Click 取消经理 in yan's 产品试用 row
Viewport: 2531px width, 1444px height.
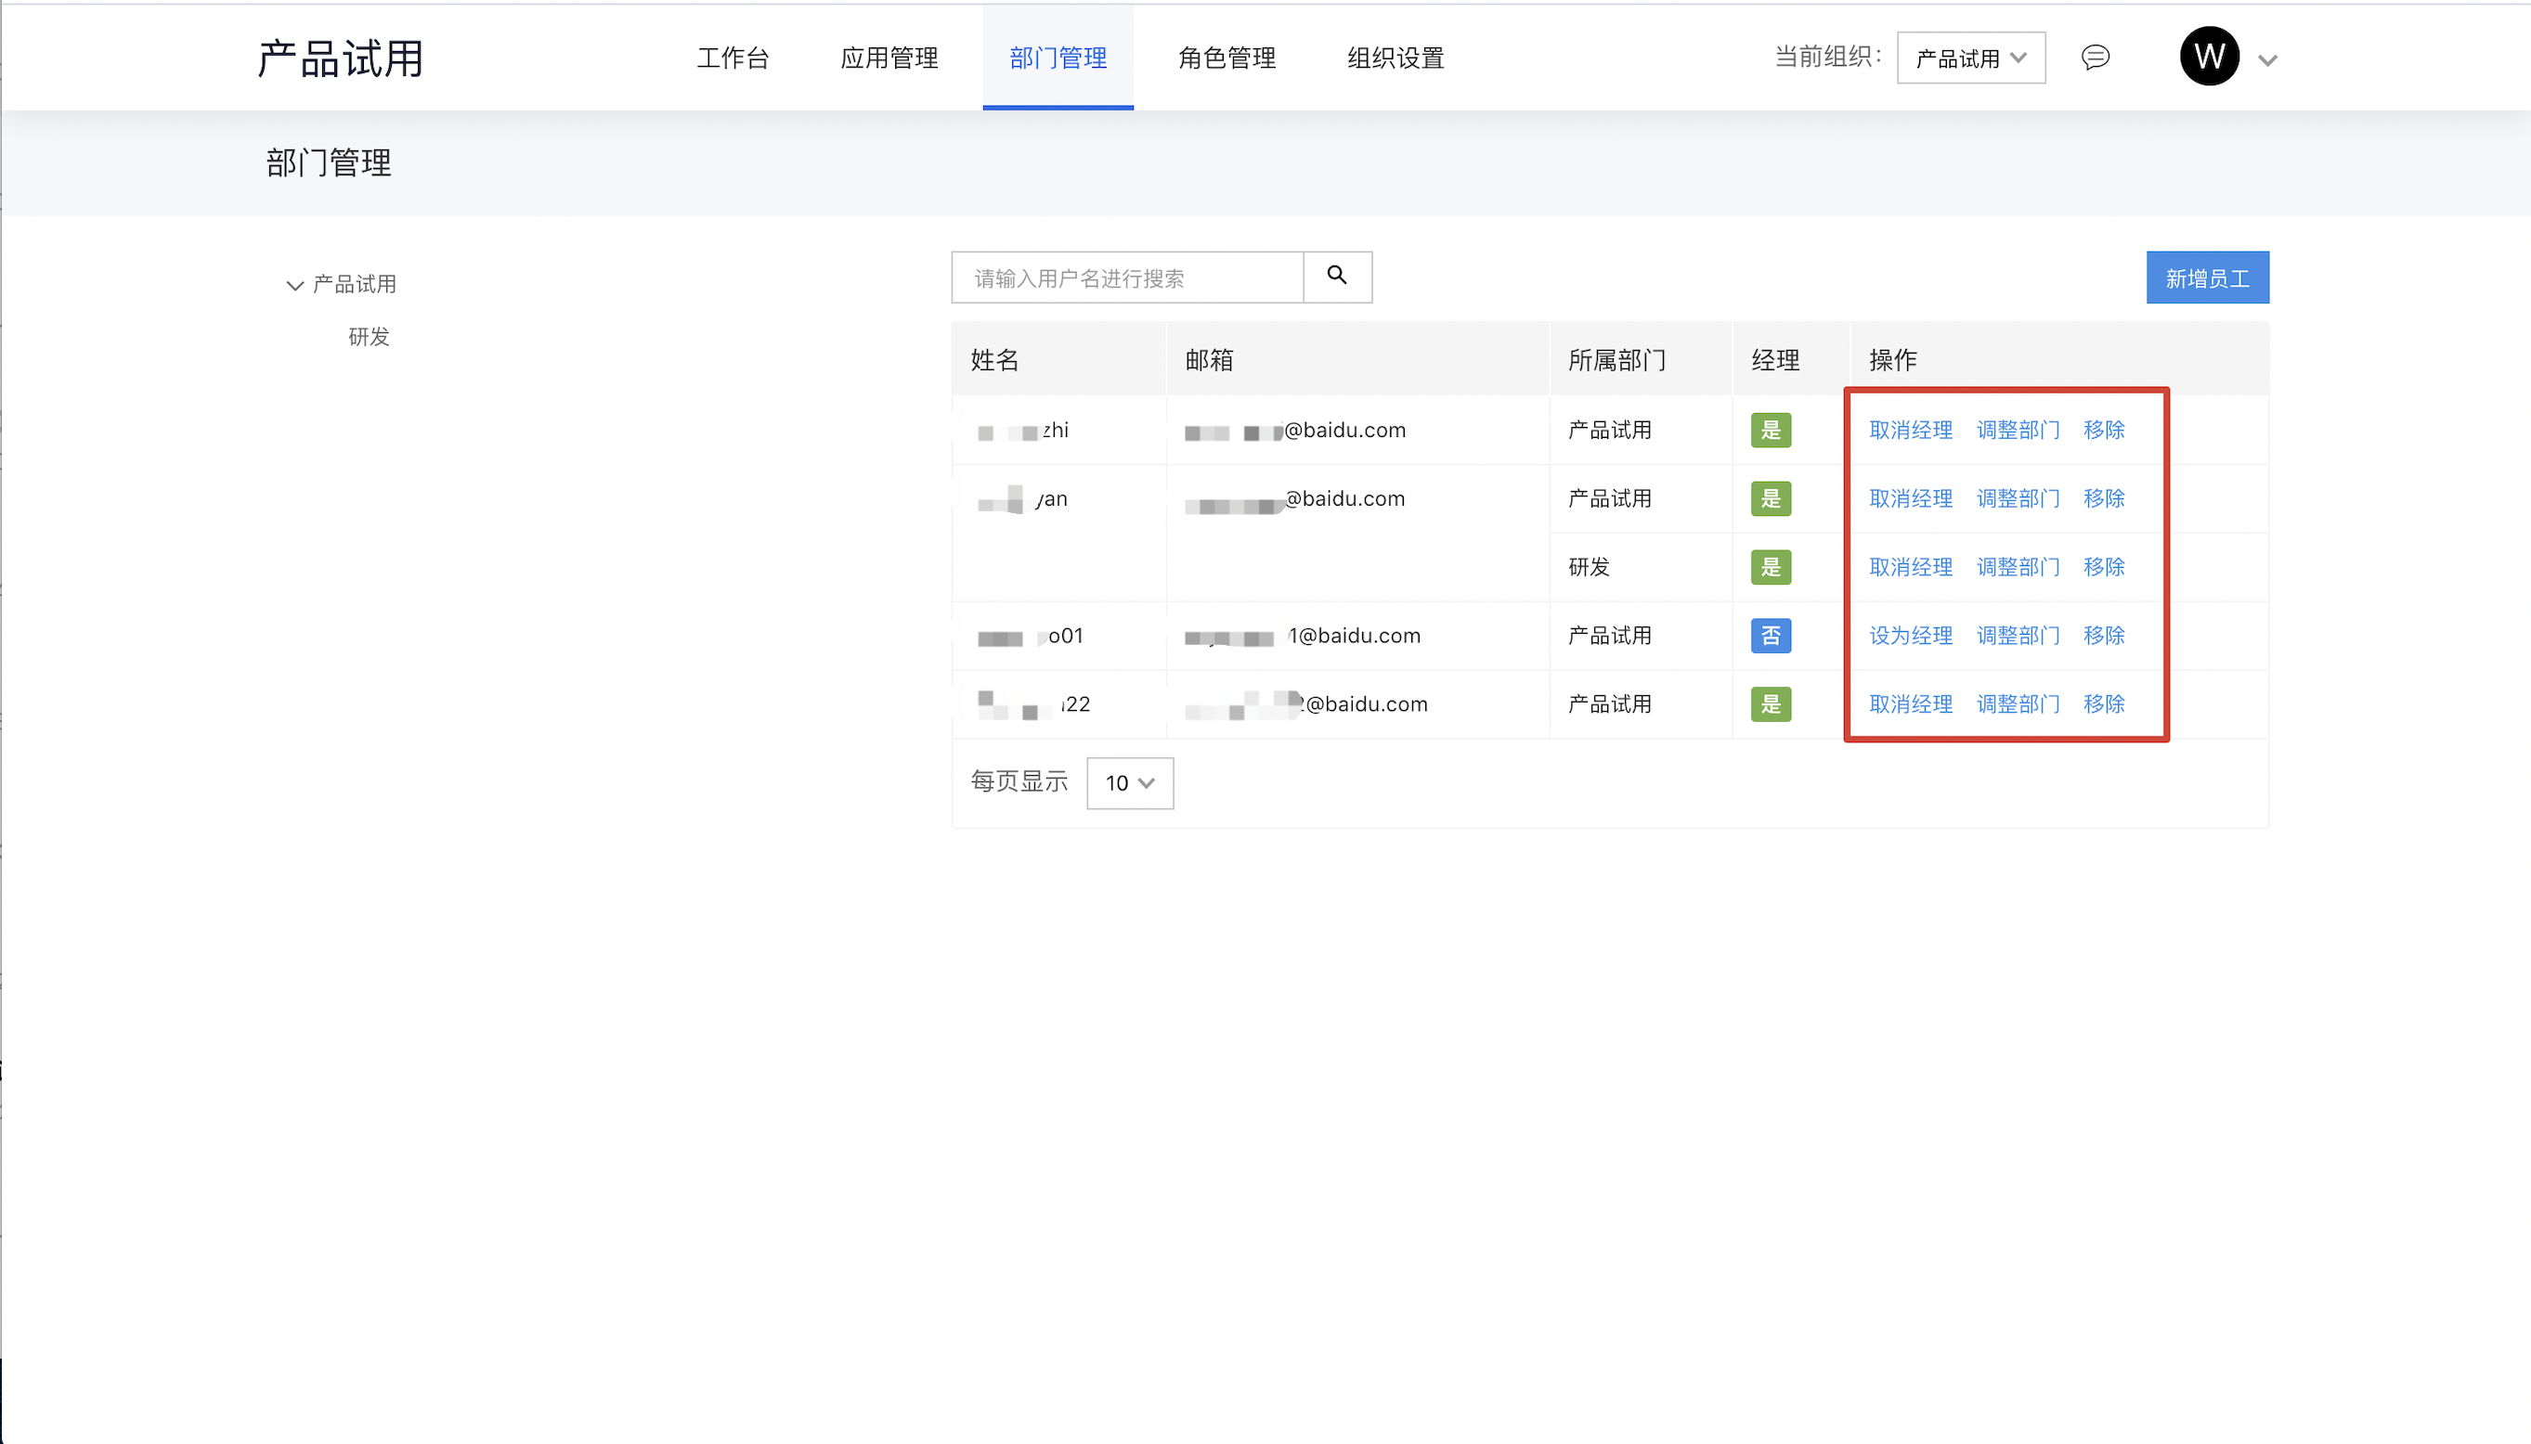[1910, 499]
